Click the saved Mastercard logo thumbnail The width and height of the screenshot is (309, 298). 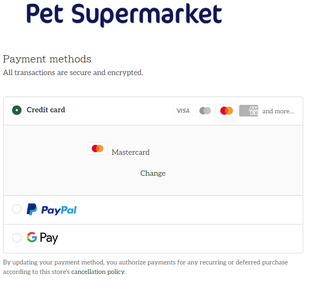98,148
